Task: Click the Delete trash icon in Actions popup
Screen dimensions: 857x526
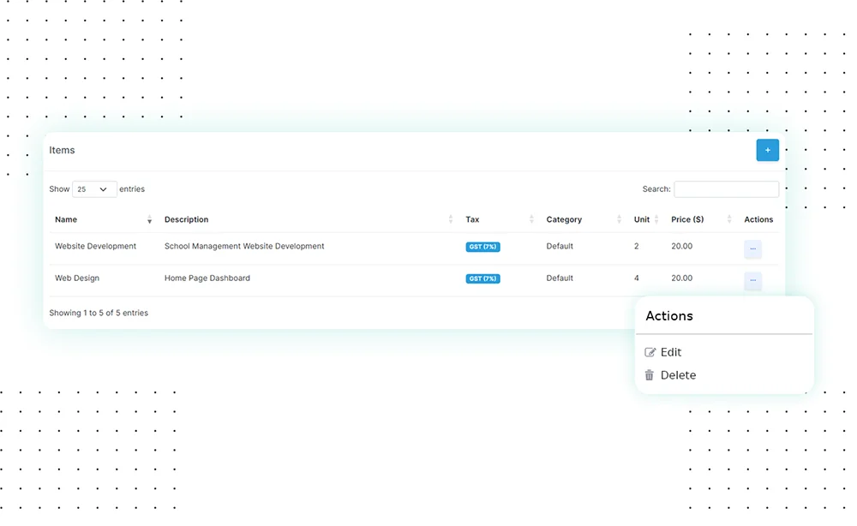Action: pyautogui.click(x=649, y=374)
